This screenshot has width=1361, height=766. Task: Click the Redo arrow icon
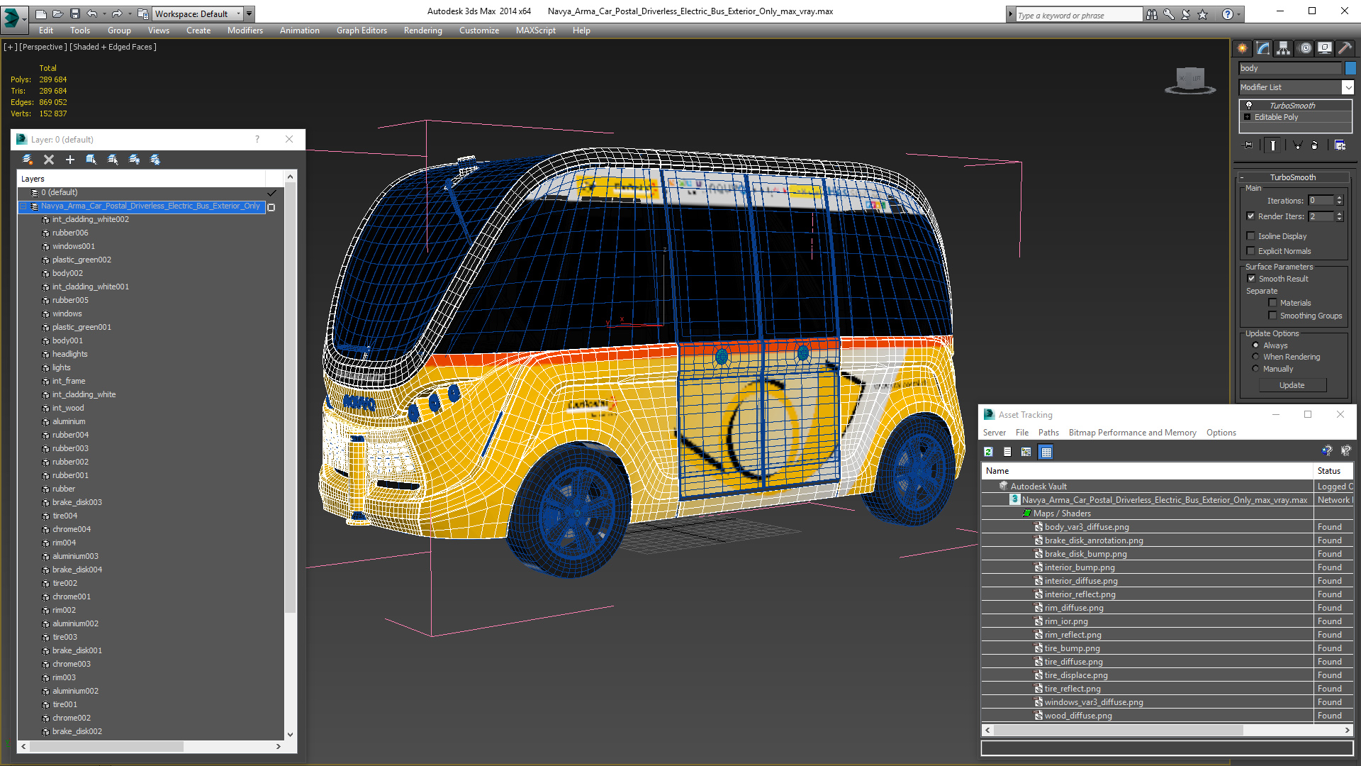click(117, 13)
